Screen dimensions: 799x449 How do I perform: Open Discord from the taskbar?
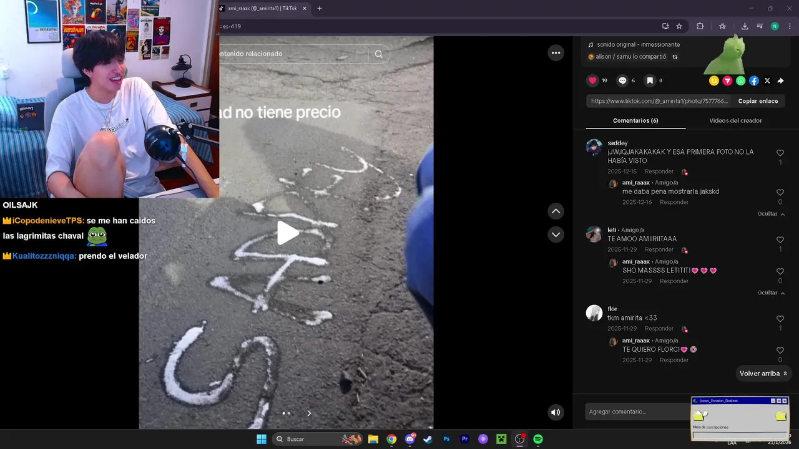tap(409, 439)
